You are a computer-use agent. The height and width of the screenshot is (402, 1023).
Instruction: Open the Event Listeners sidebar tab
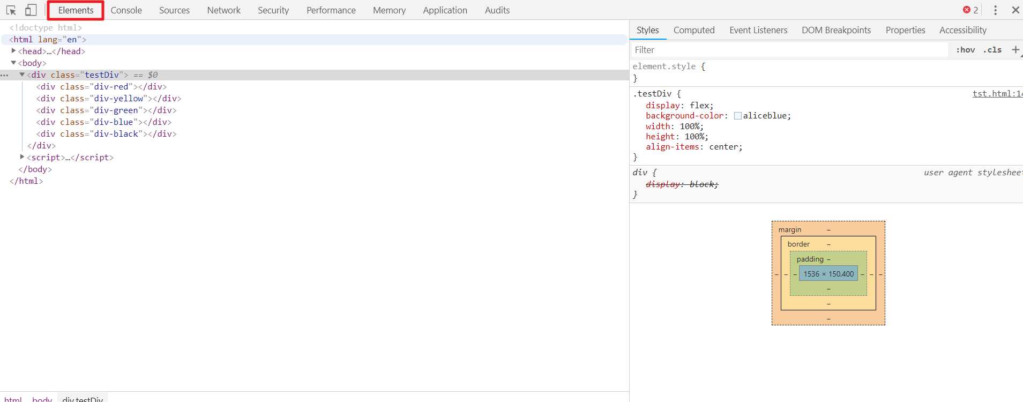[x=758, y=31]
